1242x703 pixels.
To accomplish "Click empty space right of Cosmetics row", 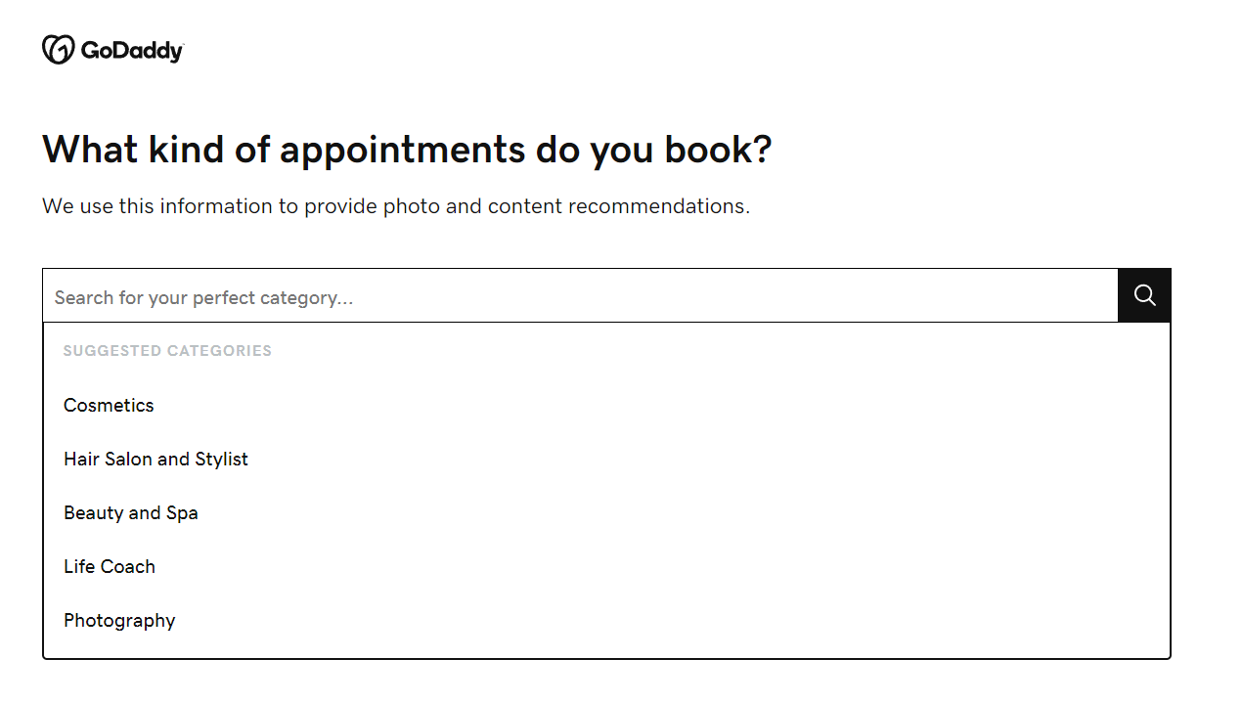I will (x=685, y=406).
